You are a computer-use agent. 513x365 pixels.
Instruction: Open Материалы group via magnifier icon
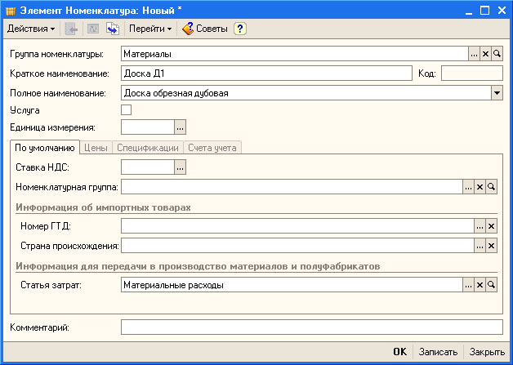(x=497, y=54)
